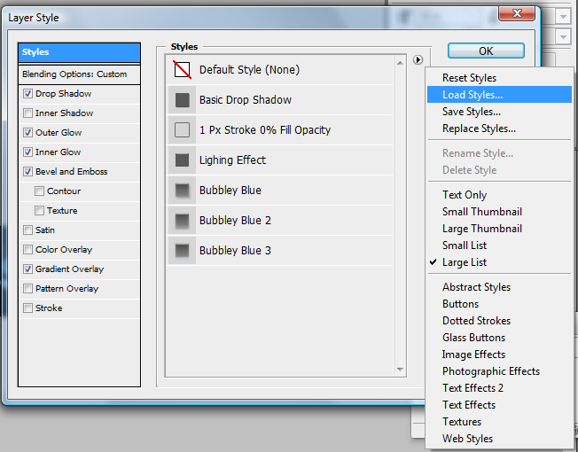Turn on the Stroke checkbox
The width and height of the screenshot is (578, 452).
28,308
